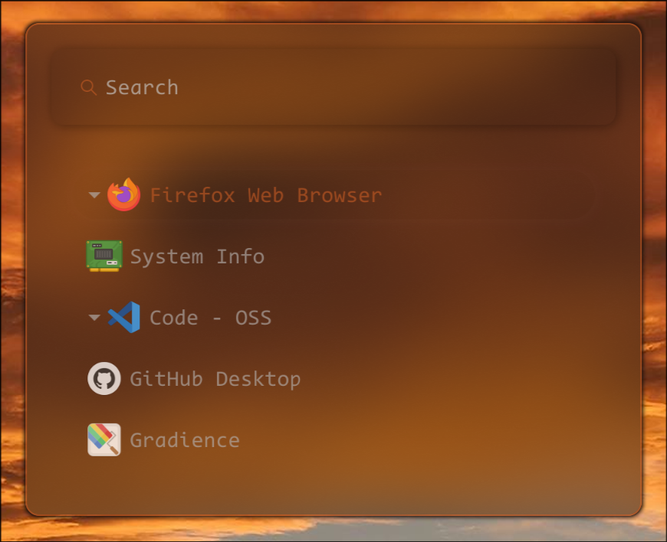Image resolution: width=667 pixels, height=542 pixels.
Task: Click the blue Code - OSS icon
Action: tap(124, 317)
